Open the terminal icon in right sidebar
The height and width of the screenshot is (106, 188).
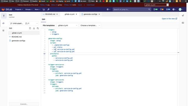[x=183, y=23]
